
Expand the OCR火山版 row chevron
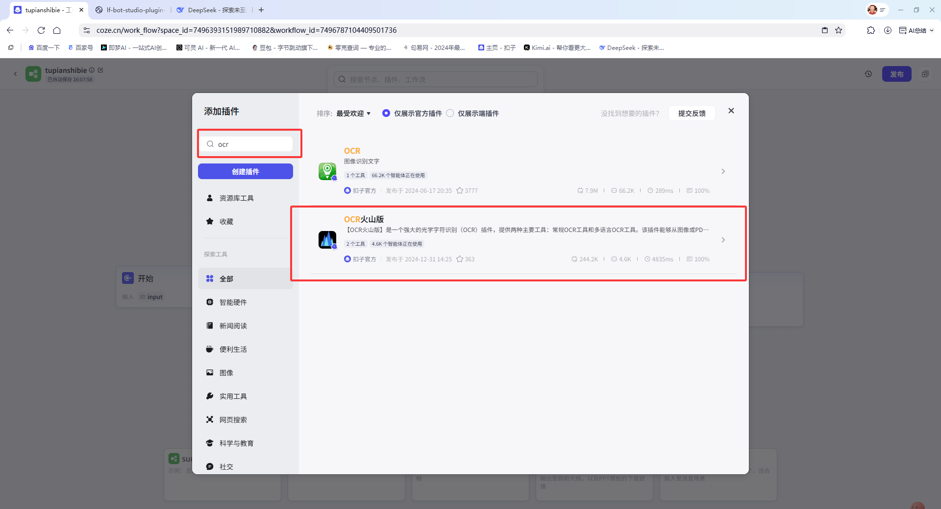coord(723,240)
